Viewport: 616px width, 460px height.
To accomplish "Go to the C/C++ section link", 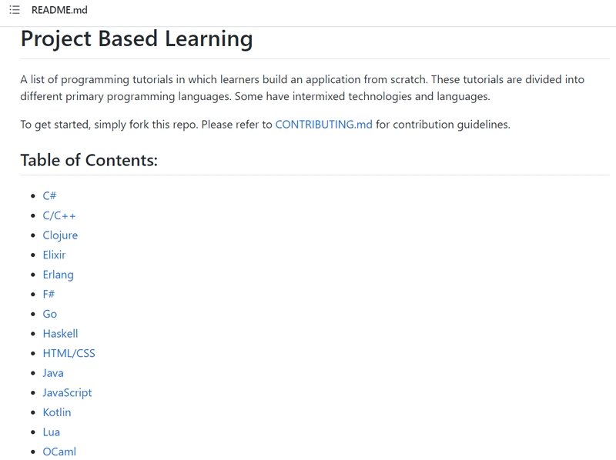I will pos(59,215).
